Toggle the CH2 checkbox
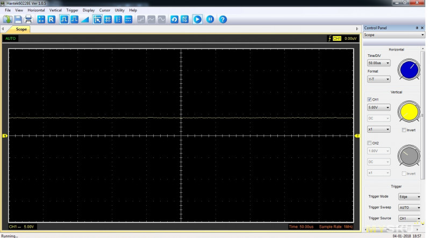430x238 pixels. coord(369,143)
